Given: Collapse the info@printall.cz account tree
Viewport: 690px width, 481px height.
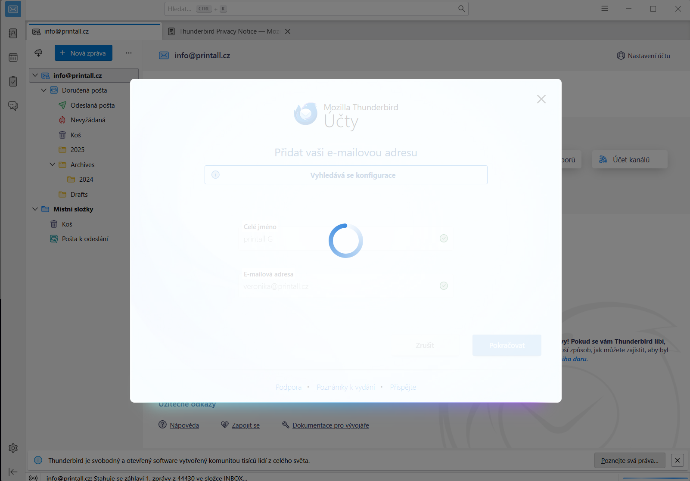Looking at the screenshot, I should click(35, 75).
